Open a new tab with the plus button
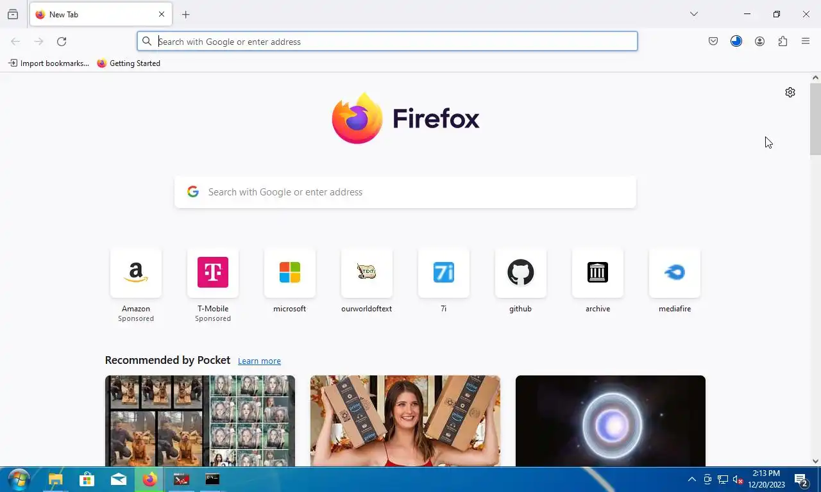The height and width of the screenshot is (492, 821). coord(185,14)
